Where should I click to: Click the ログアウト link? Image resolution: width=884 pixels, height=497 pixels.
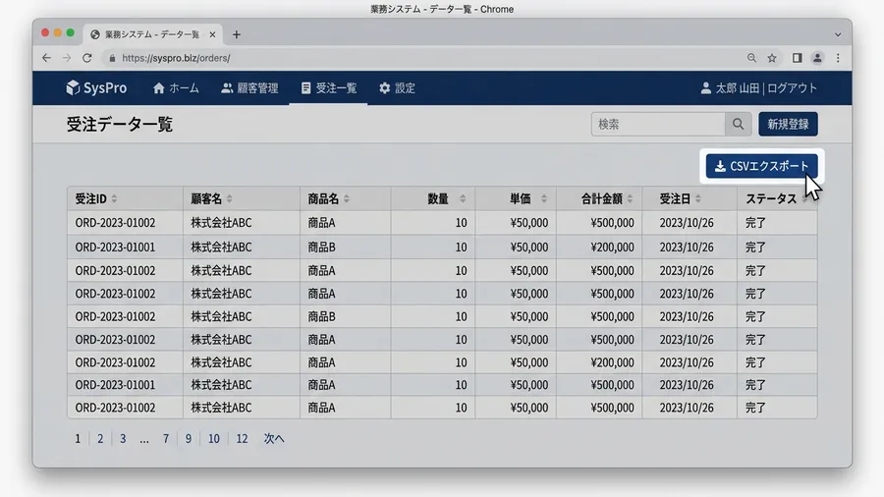tap(792, 87)
